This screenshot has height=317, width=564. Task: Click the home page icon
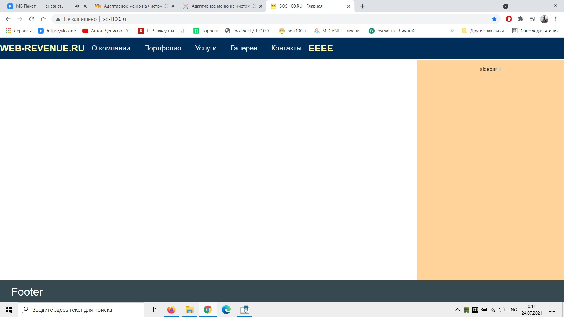tap(43, 19)
